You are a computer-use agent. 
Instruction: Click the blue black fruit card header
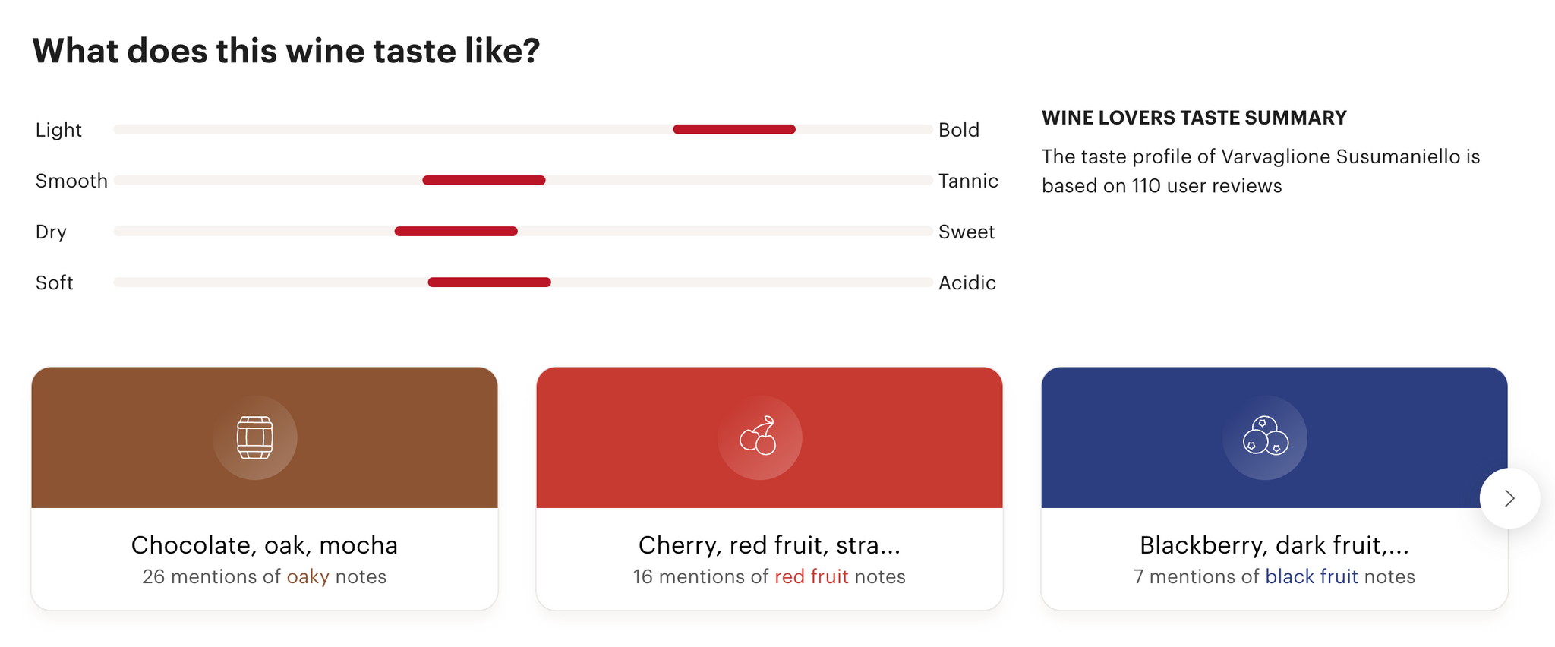pyautogui.click(x=1274, y=437)
